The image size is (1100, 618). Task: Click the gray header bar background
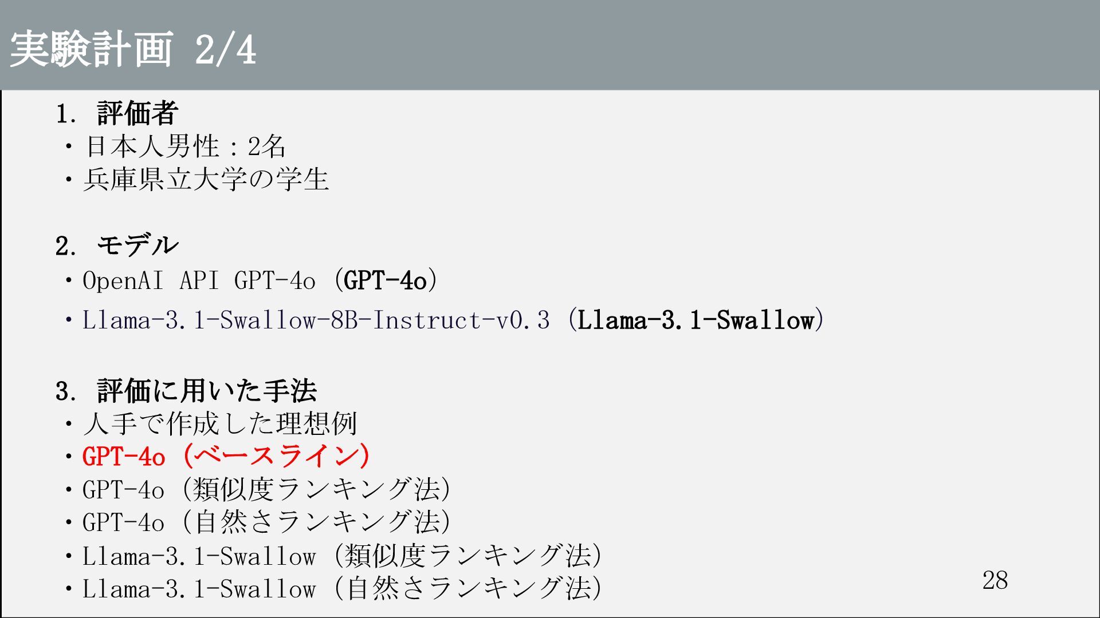[676, 45]
